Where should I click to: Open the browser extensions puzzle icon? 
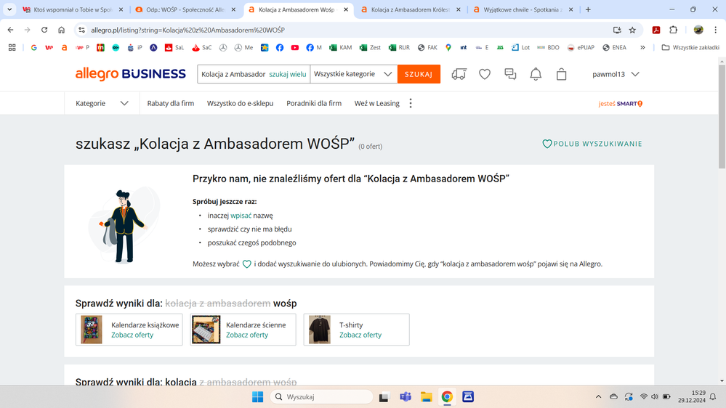(x=673, y=30)
